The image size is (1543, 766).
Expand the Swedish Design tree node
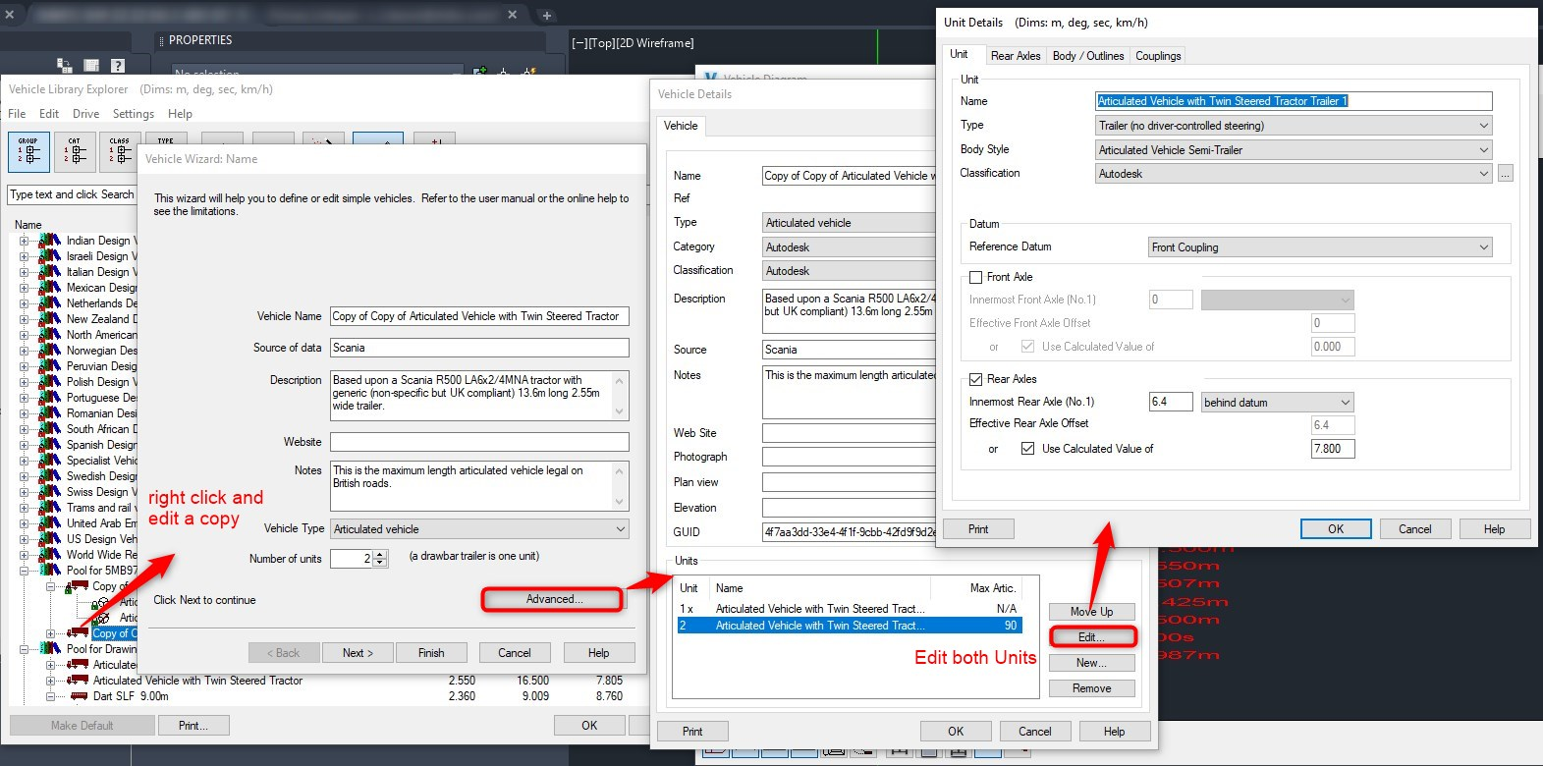pos(25,476)
